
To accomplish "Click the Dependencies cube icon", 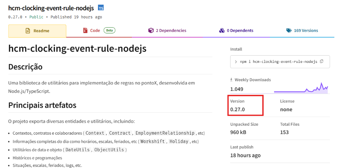I will tap(151, 31).
